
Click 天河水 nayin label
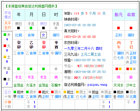(119, 85)
